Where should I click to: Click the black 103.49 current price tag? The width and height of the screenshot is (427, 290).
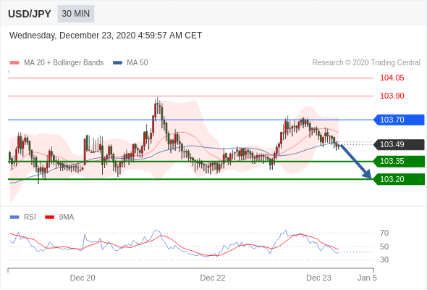coord(399,144)
